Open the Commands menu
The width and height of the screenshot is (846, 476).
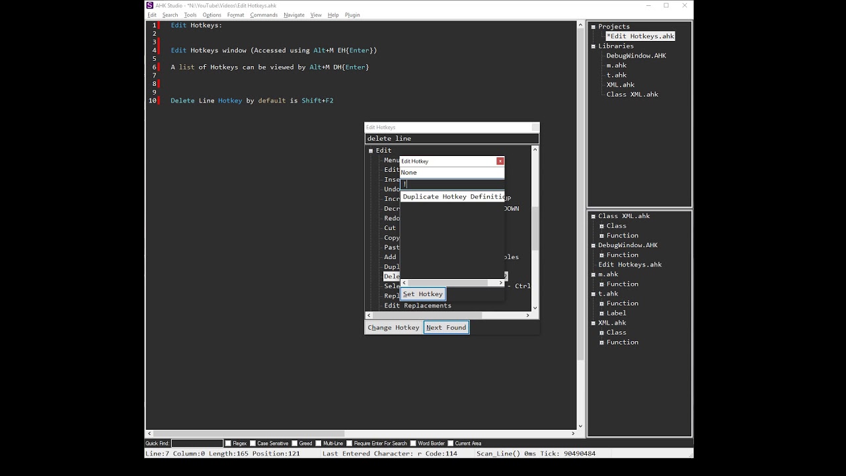(264, 15)
